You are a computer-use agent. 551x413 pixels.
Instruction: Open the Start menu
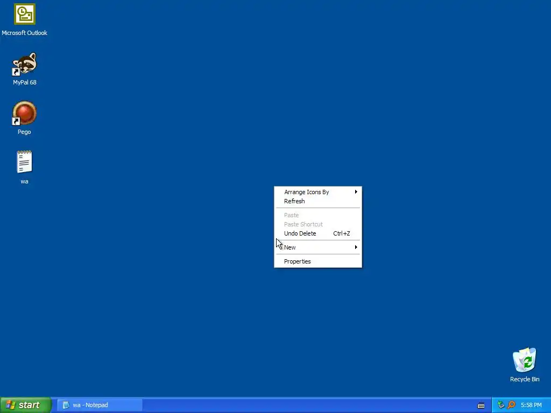[26, 405]
